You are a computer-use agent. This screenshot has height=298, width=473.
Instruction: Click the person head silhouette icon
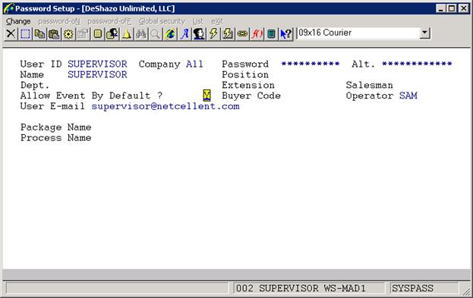pos(199,34)
